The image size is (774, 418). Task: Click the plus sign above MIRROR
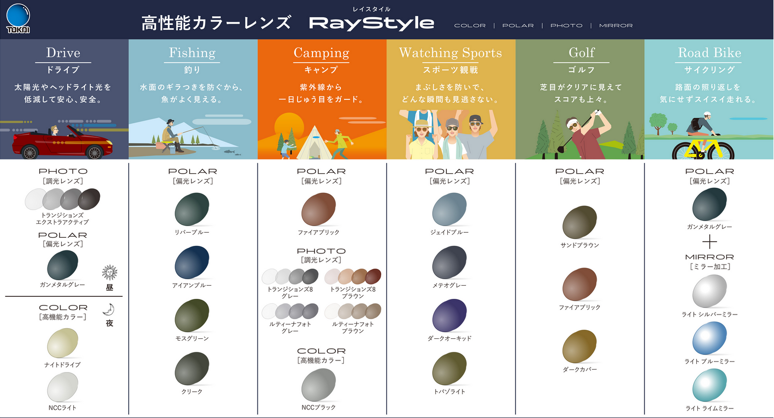click(x=709, y=242)
